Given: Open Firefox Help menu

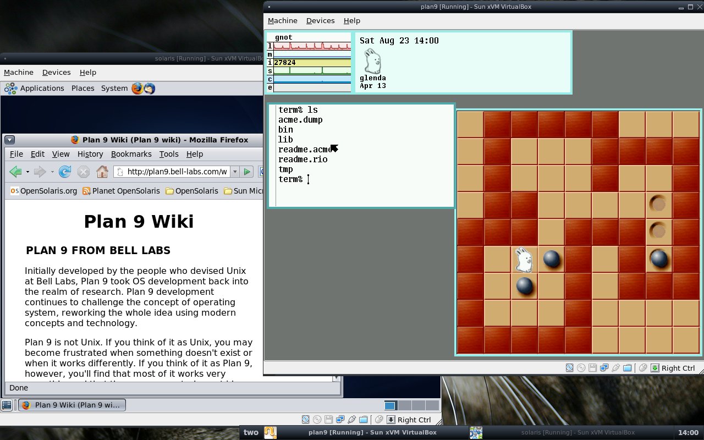Looking at the screenshot, I should (195, 154).
